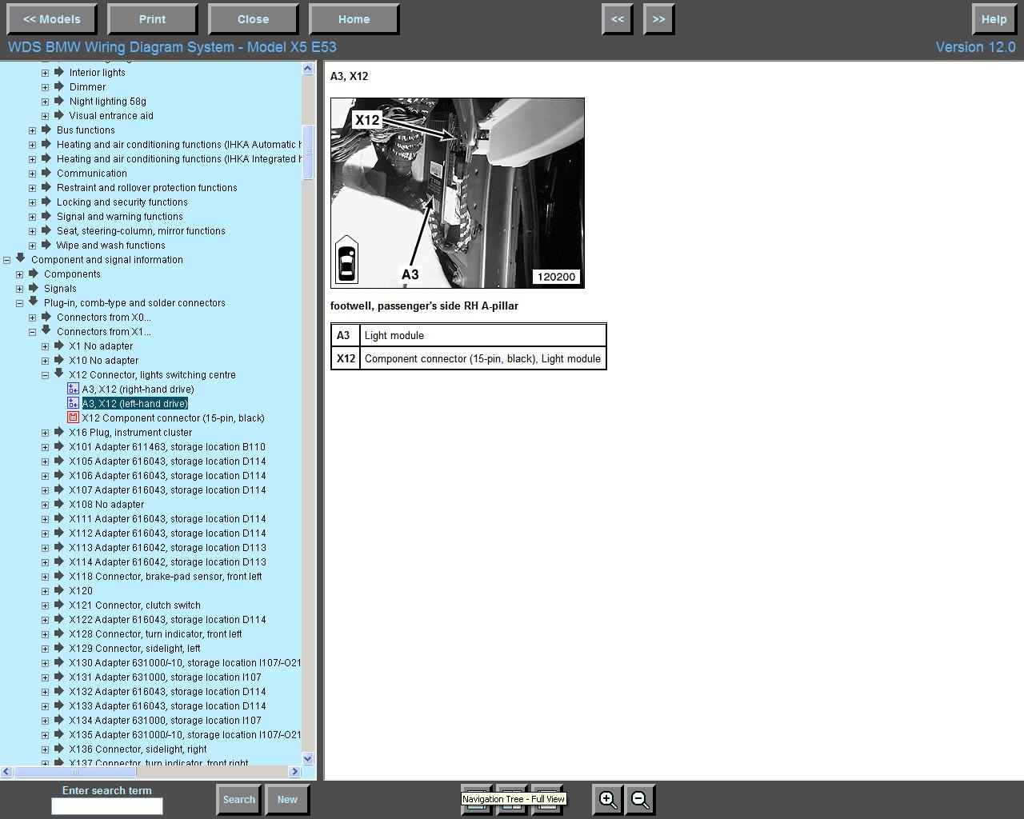Expand the Bus functions tree node

click(33, 130)
